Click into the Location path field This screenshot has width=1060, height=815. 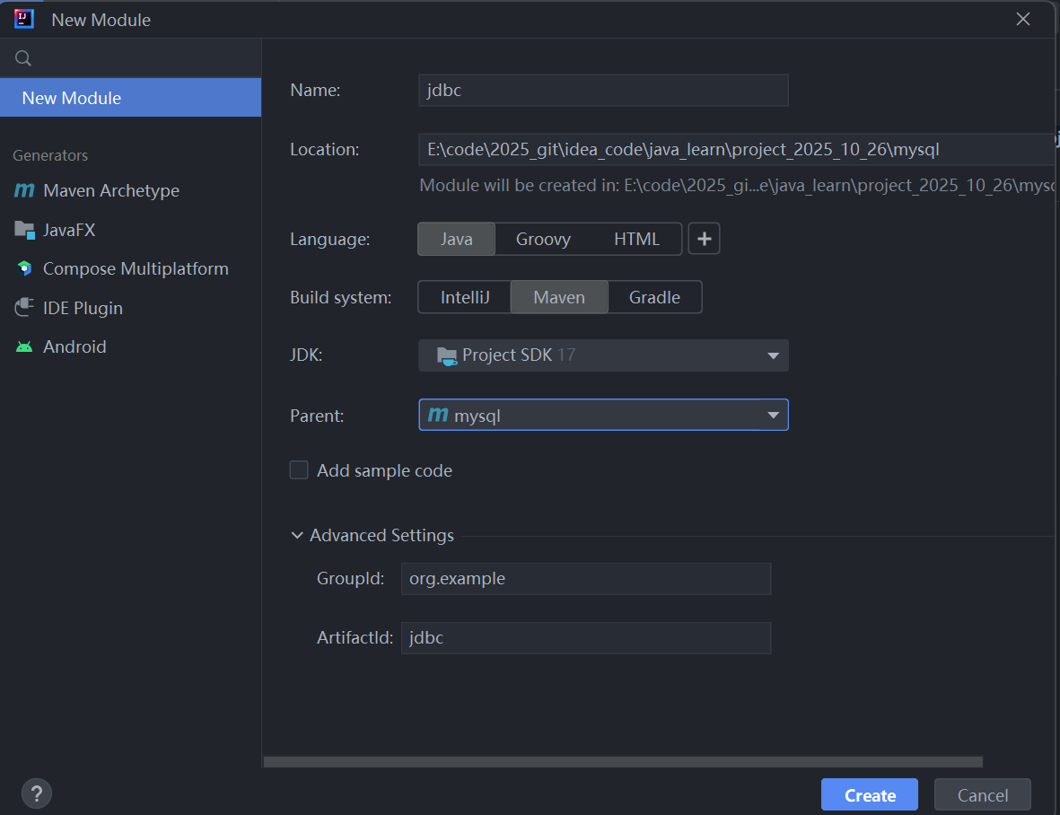pyautogui.click(x=737, y=149)
